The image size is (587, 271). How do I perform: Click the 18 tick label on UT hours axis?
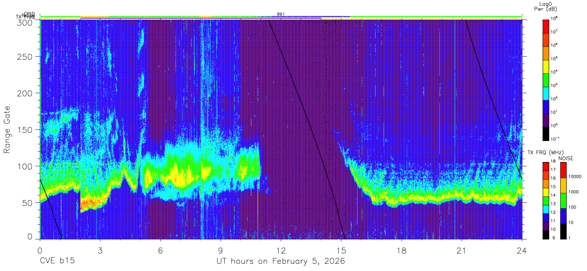tap(401, 250)
